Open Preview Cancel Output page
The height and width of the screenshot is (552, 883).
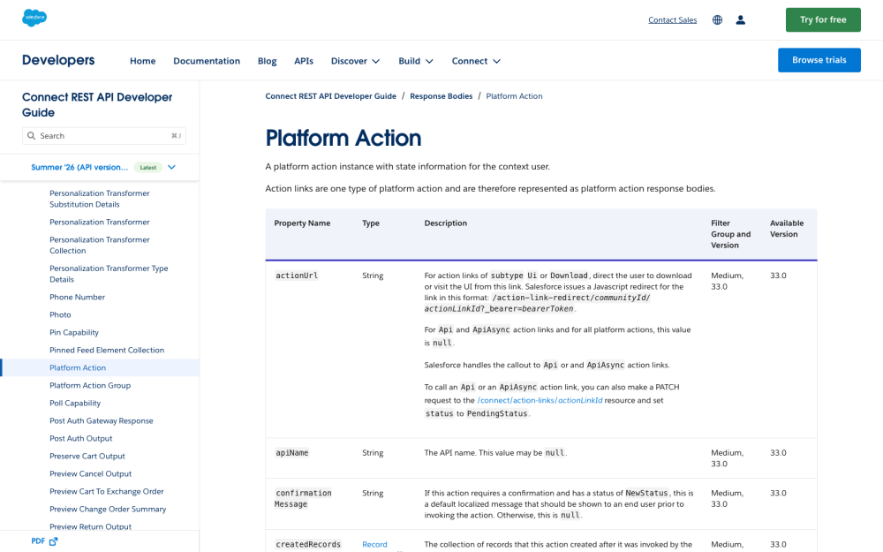coord(91,474)
